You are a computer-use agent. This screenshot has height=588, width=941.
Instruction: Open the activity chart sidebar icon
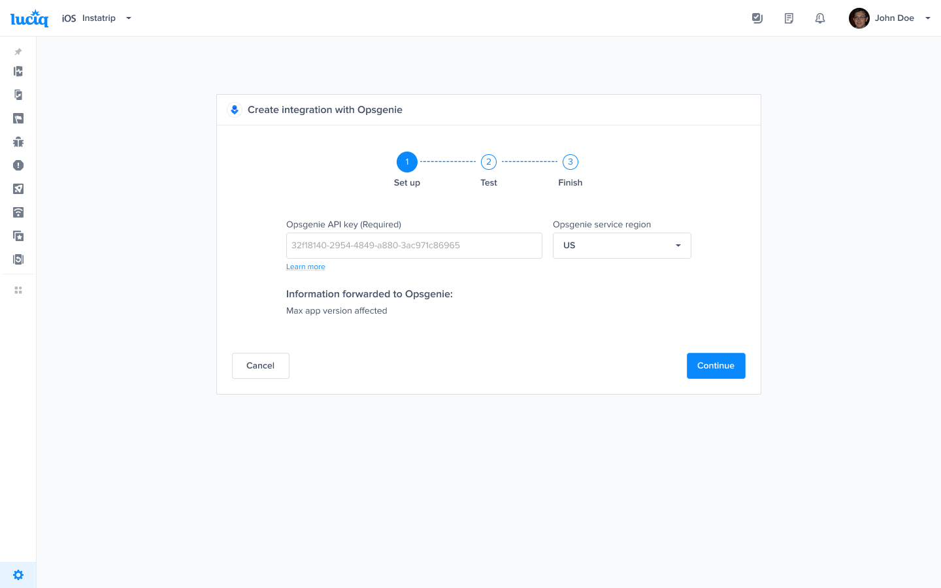(18, 71)
